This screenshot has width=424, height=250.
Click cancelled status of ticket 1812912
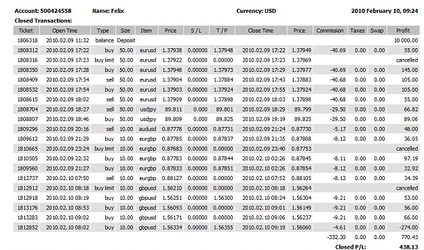pos(407,188)
